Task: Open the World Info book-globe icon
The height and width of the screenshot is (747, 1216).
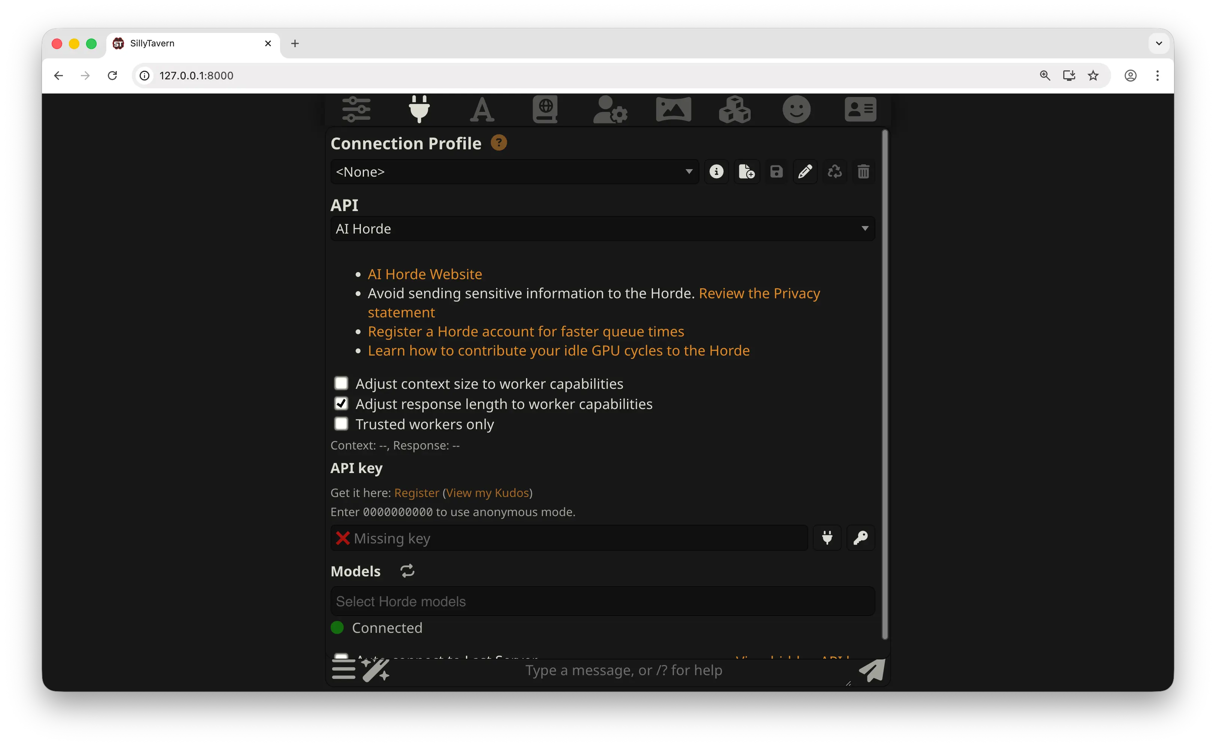Action: click(x=545, y=109)
